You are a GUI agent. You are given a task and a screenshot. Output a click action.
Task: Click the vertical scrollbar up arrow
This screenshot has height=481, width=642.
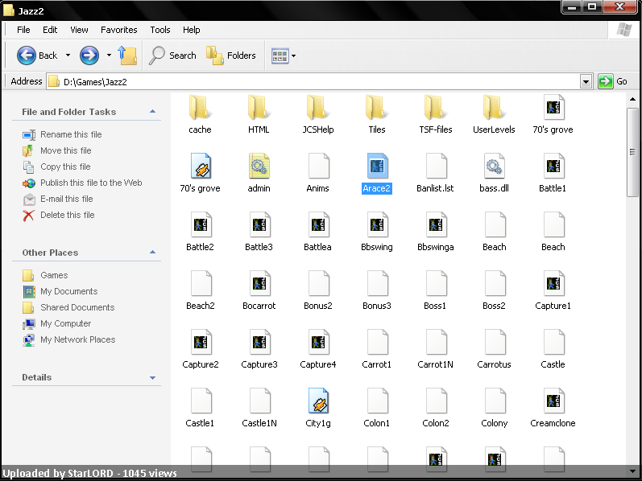click(x=632, y=99)
